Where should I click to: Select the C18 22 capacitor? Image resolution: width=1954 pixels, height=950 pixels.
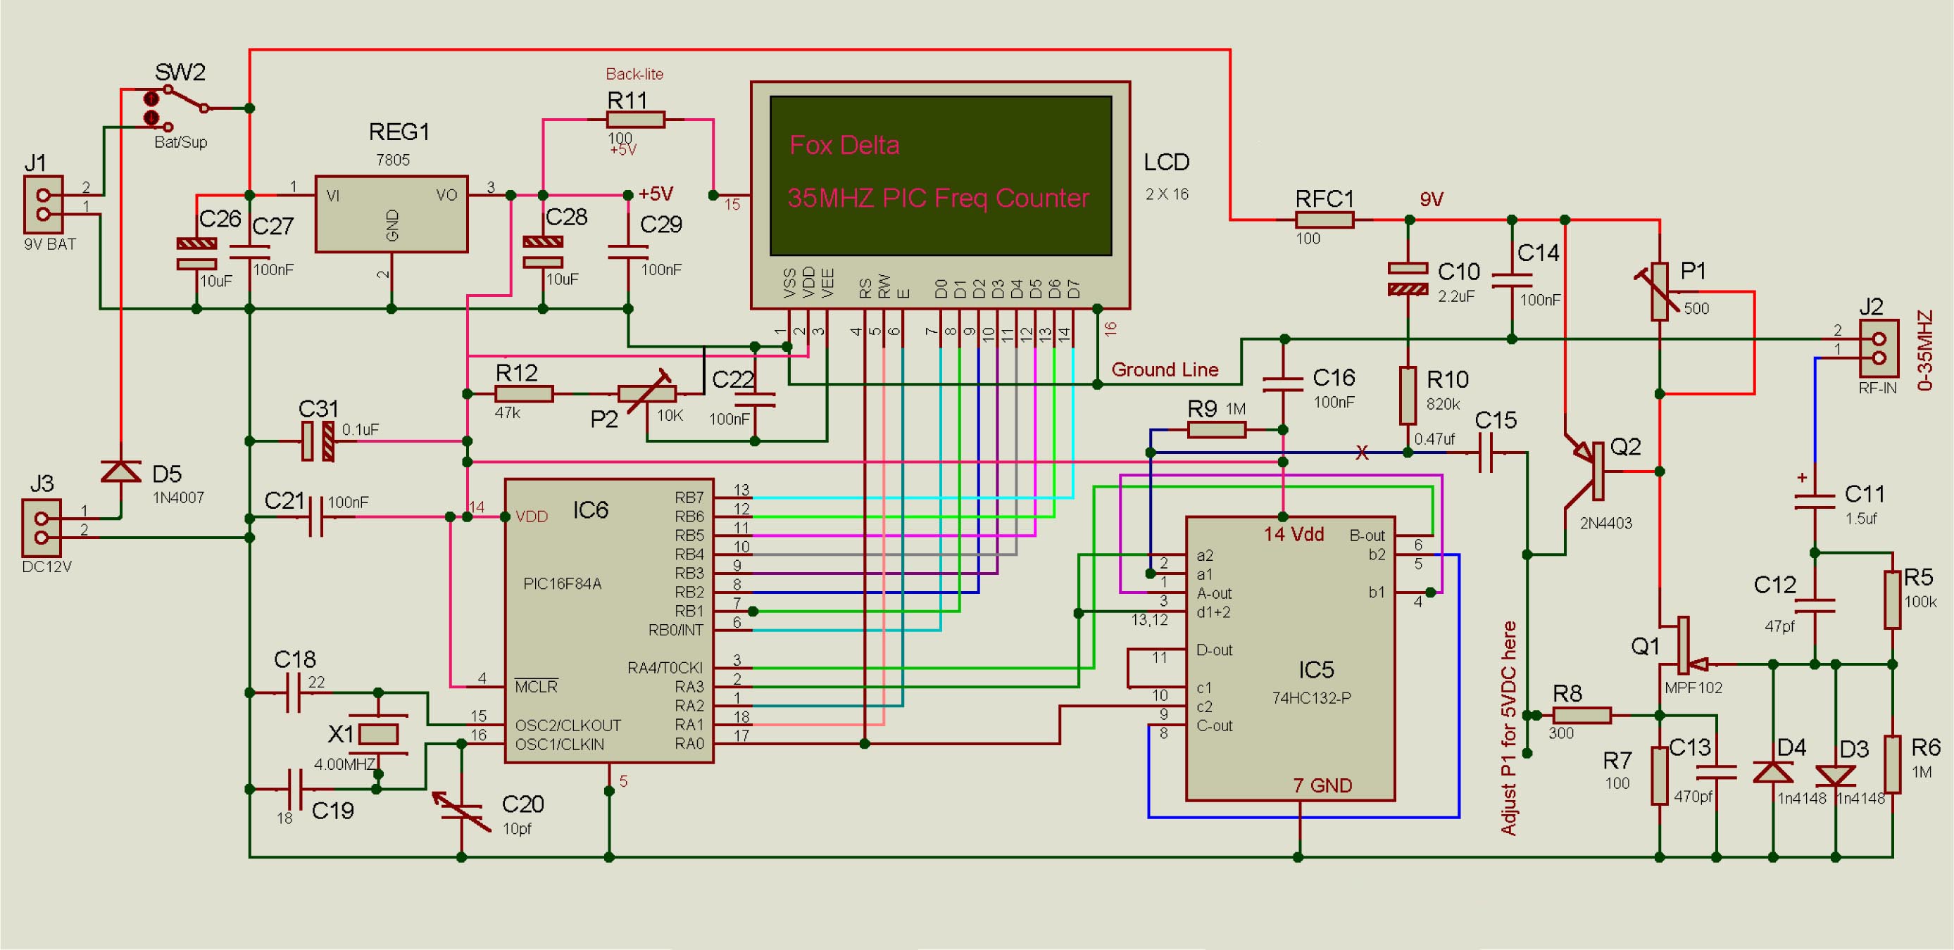pos(294,693)
